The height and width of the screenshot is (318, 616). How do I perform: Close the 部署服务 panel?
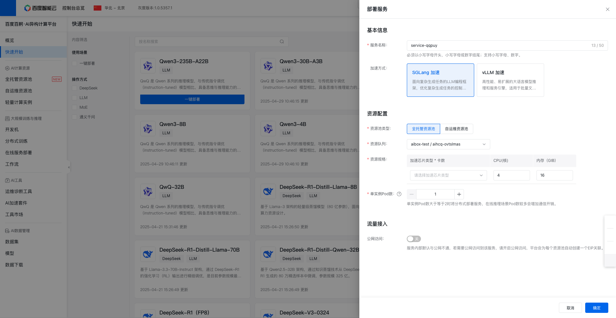(x=607, y=9)
